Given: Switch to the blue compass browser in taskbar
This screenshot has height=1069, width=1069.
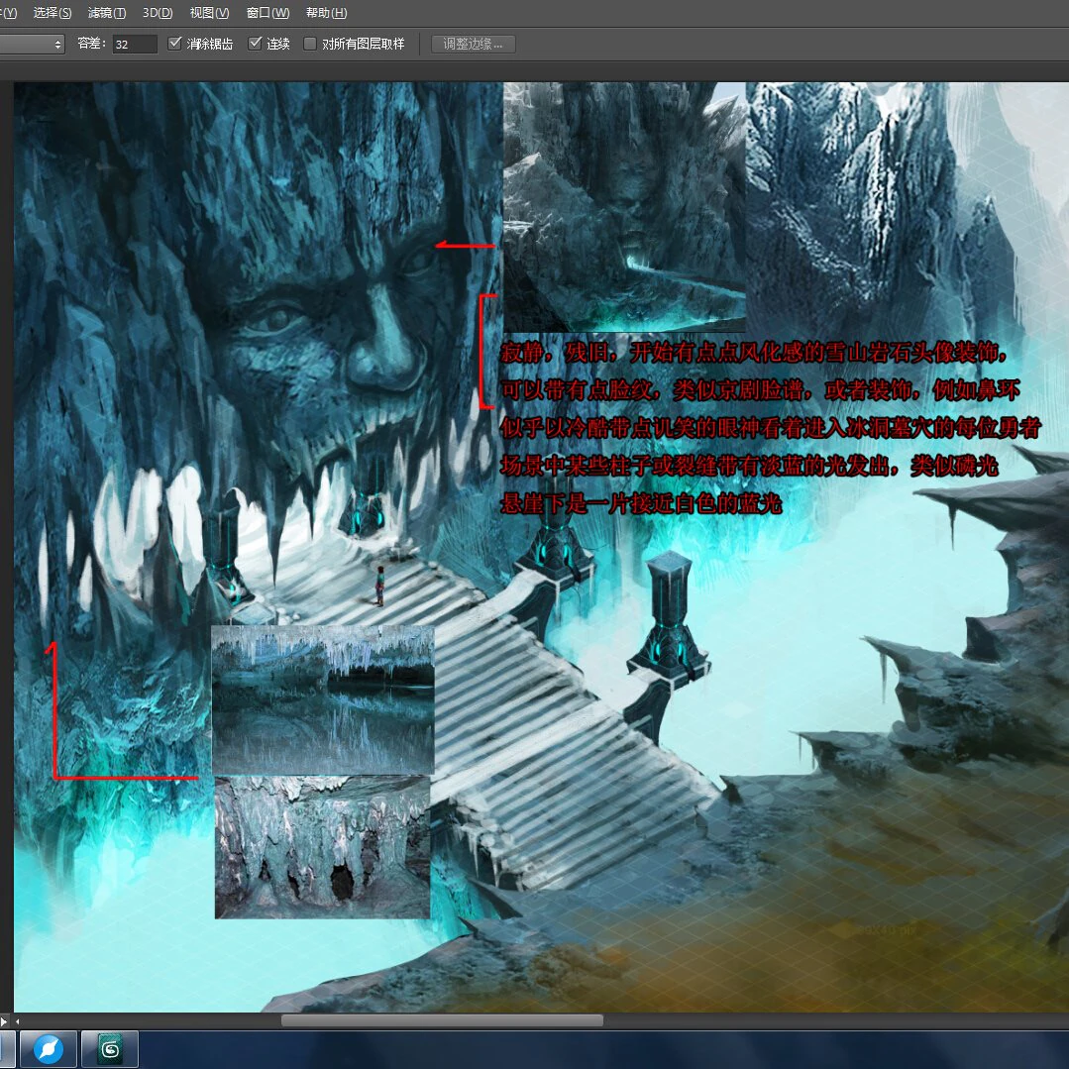Looking at the screenshot, I should [x=49, y=1049].
